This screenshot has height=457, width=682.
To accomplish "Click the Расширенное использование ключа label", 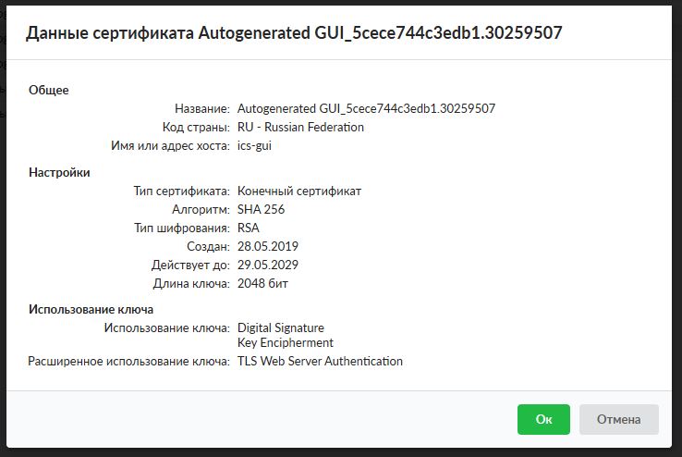I will pos(128,361).
